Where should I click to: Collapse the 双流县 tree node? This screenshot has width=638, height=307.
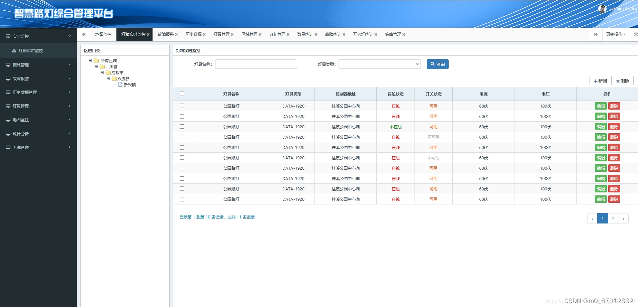[x=108, y=79]
